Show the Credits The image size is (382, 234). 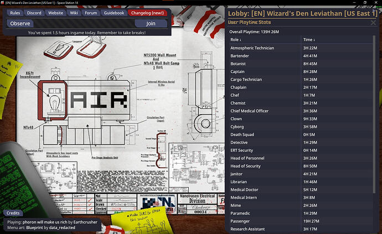[x=13, y=213]
